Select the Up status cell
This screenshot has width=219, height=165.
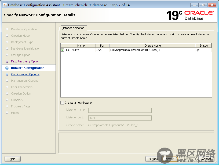click(x=203, y=50)
